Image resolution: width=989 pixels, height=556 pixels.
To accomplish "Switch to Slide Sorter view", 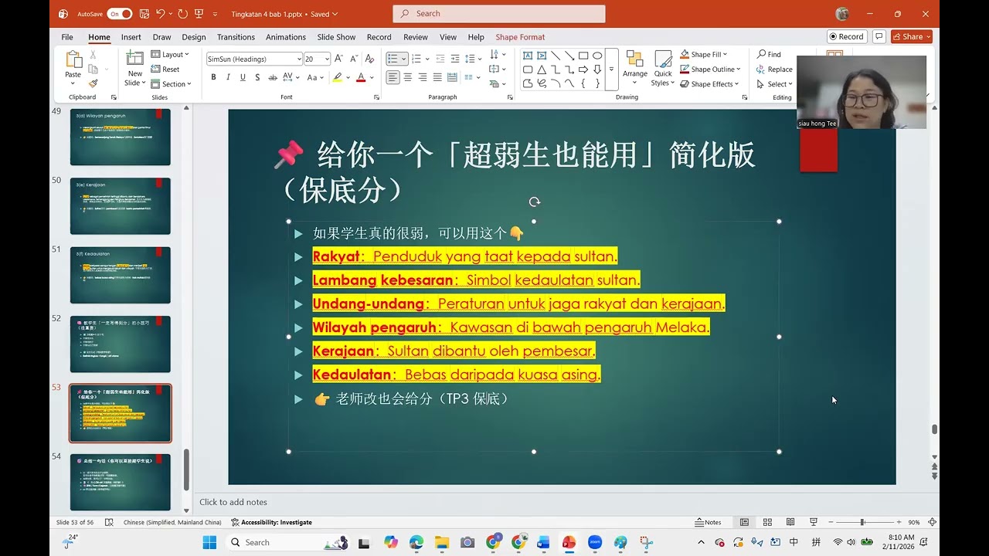I will pos(767,522).
